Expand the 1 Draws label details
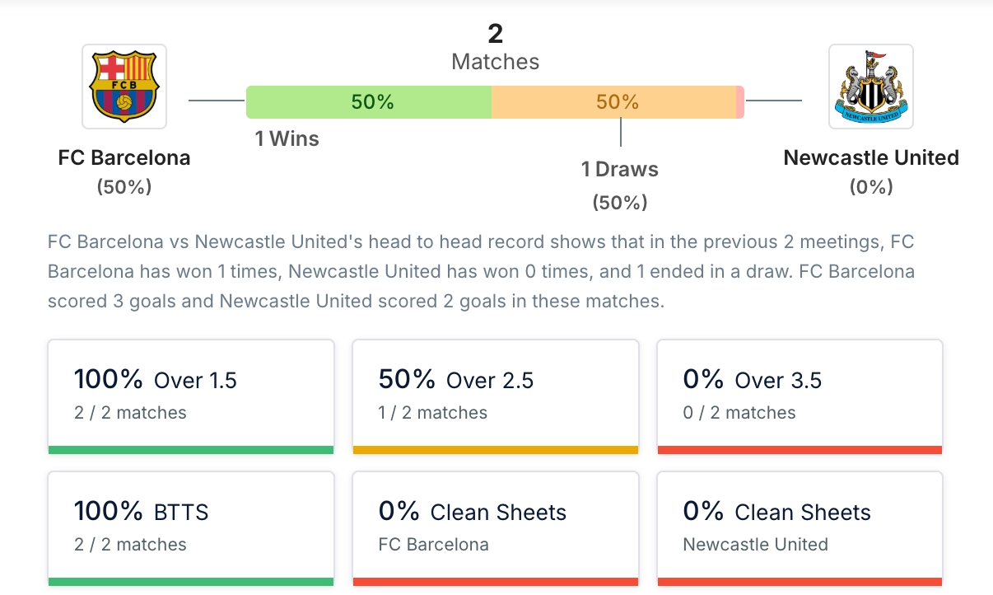The height and width of the screenshot is (595, 993). point(619,169)
